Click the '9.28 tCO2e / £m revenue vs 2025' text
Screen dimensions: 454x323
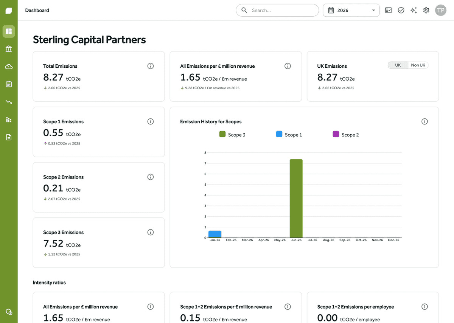pyautogui.click(x=212, y=88)
